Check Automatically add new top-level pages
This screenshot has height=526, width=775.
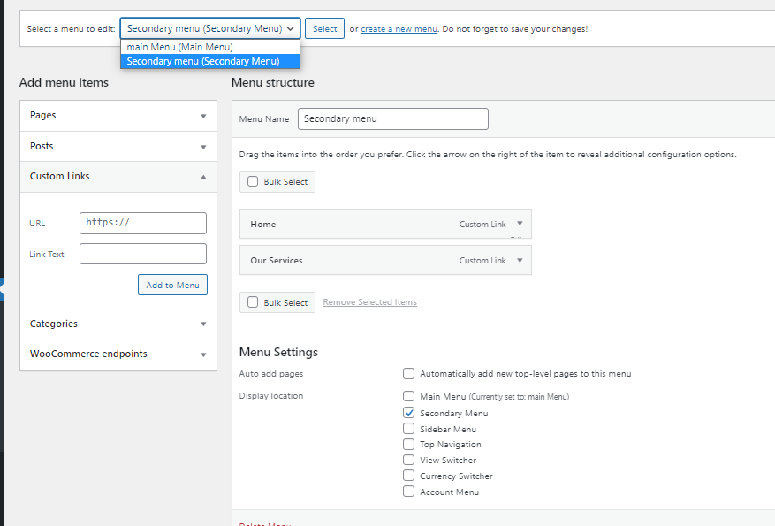(x=408, y=374)
